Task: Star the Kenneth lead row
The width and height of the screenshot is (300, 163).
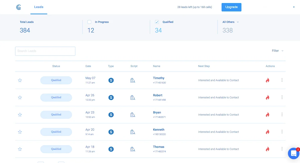Action: (20, 132)
